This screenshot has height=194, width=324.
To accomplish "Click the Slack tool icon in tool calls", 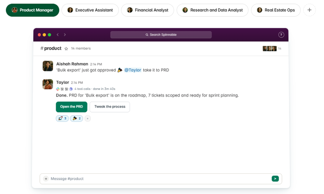I will pyautogui.click(x=58, y=89).
